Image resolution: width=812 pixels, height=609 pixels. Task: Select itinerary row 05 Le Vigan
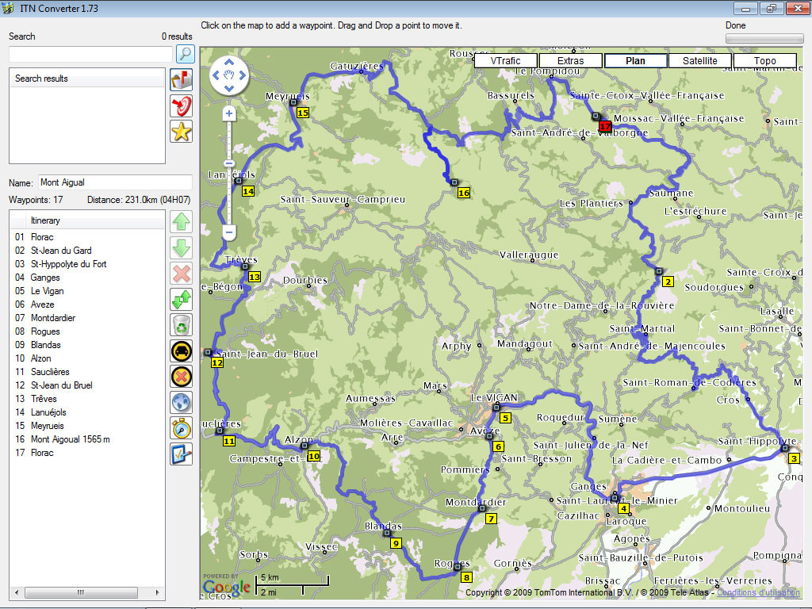(x=87, y=291)
